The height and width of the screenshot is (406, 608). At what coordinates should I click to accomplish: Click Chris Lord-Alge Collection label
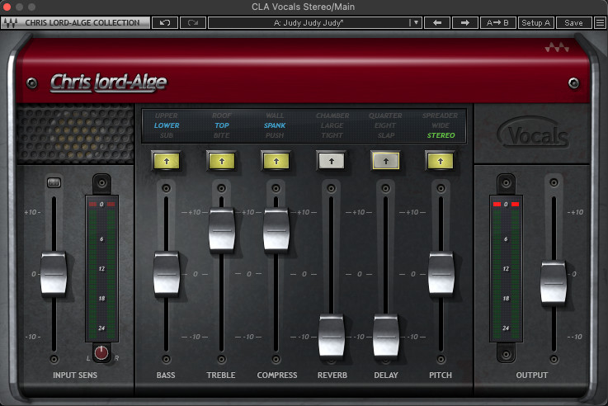(x=82, y=23)
